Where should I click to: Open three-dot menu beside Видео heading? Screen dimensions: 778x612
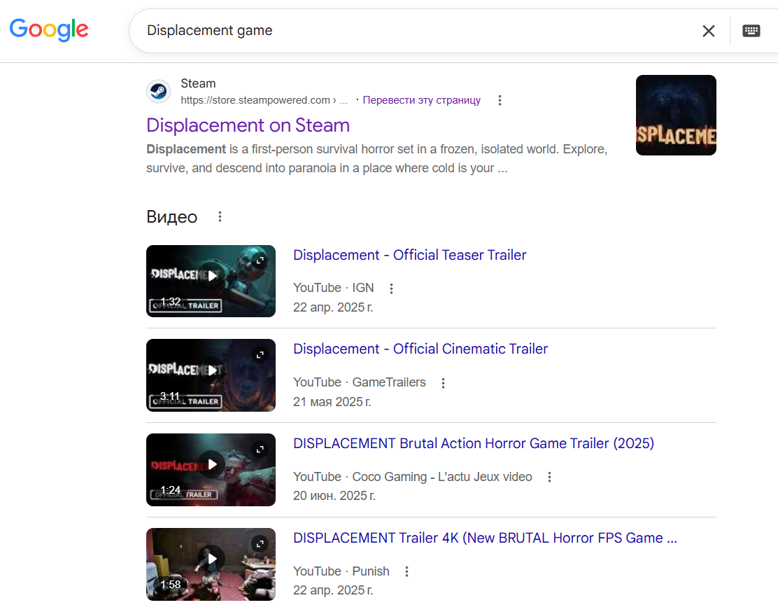[220, 216]
